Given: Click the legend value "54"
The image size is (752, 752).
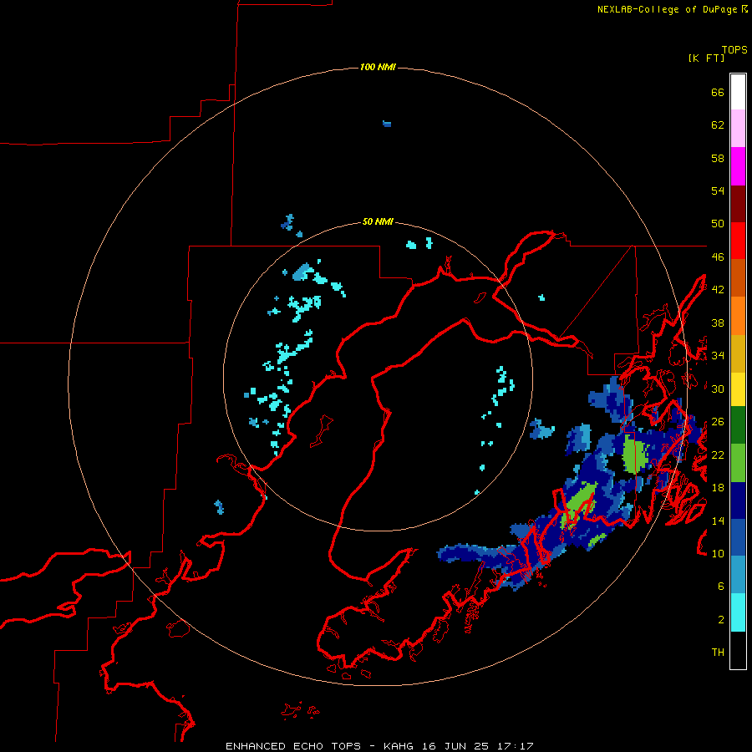Looking at the screenshot, I should [x=718, y=191].
